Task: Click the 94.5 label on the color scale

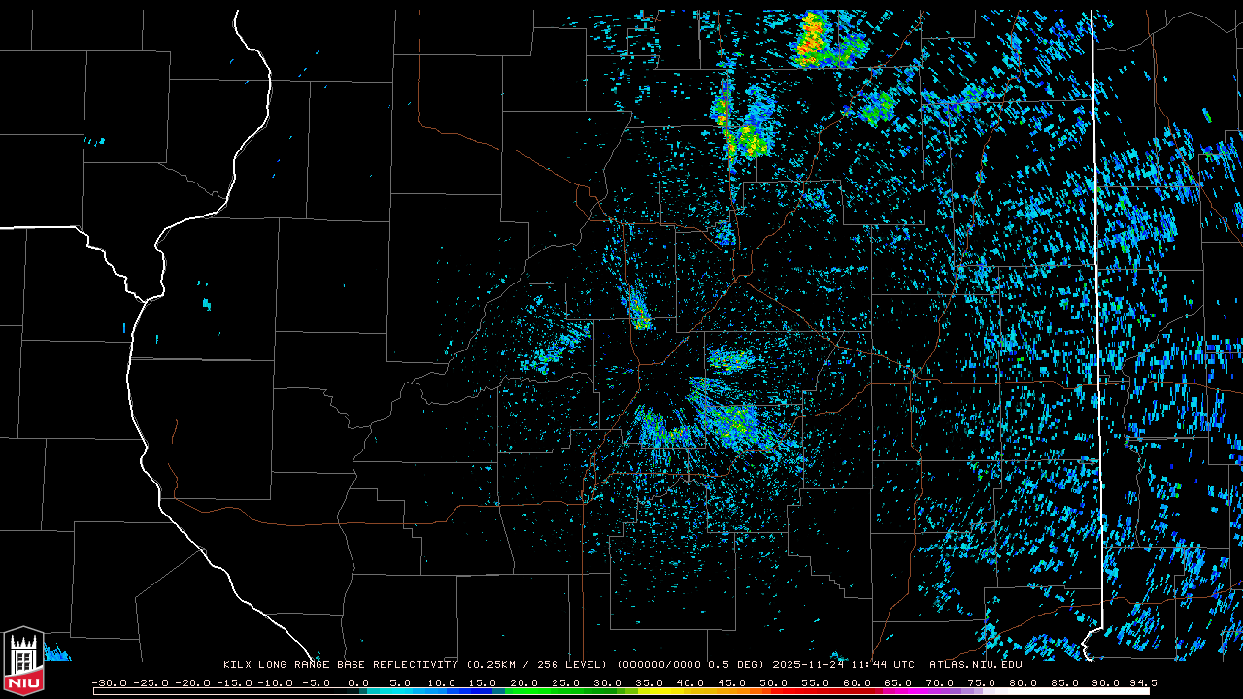Action: (1141, 683)
